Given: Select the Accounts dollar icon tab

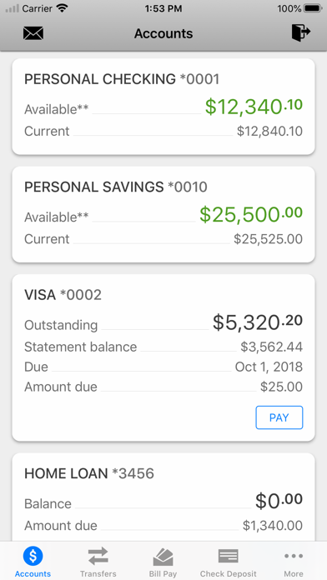Looking at the screenshot, I should (33, 556).
